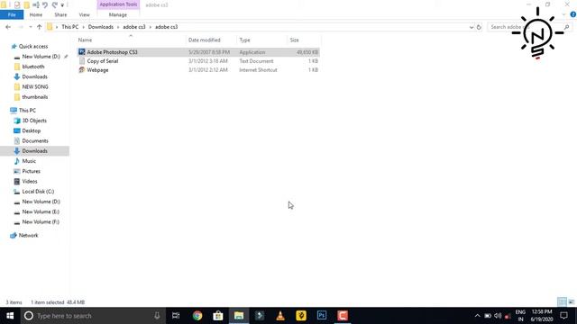Open 3D Objects in navigation pane
577x324 pixels.
pyautogui.click(x=34, y=121)
